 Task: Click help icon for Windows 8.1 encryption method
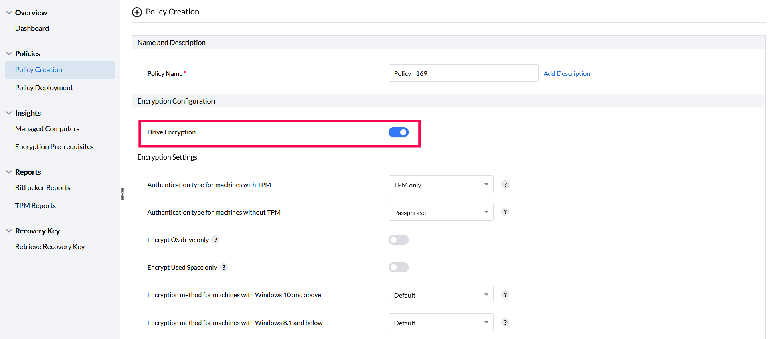(505, 323)
